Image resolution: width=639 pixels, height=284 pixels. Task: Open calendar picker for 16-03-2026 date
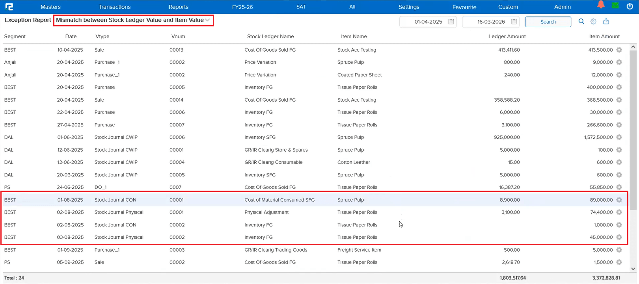(x=514, y=22)
